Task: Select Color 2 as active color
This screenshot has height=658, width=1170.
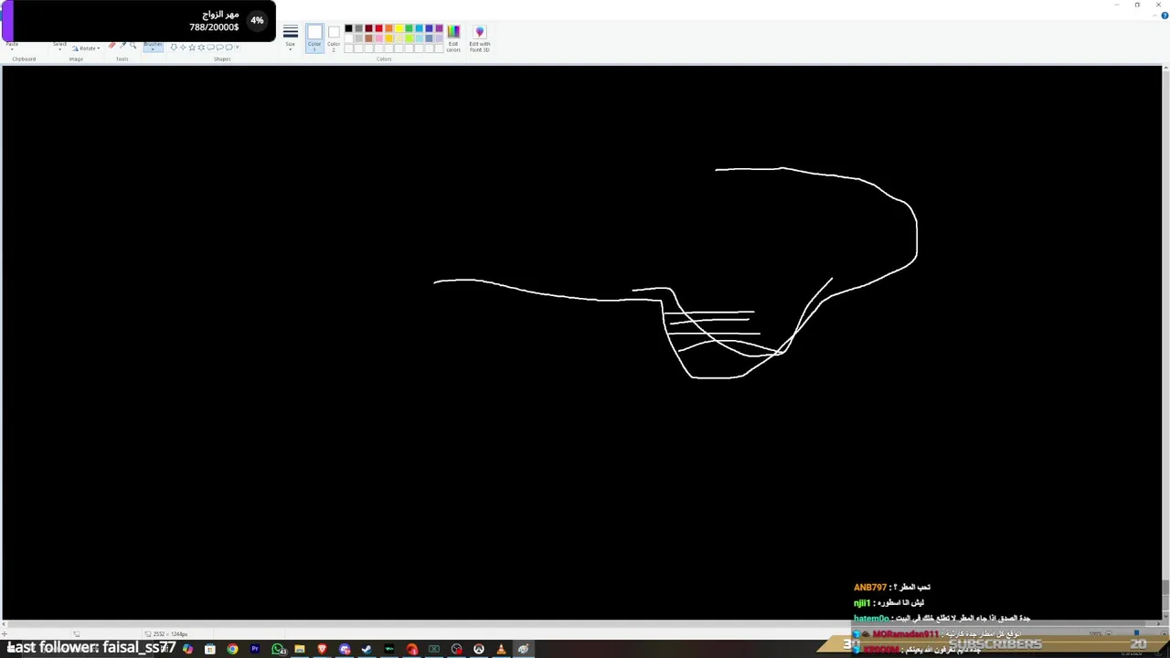Action: tap(334, 38)
